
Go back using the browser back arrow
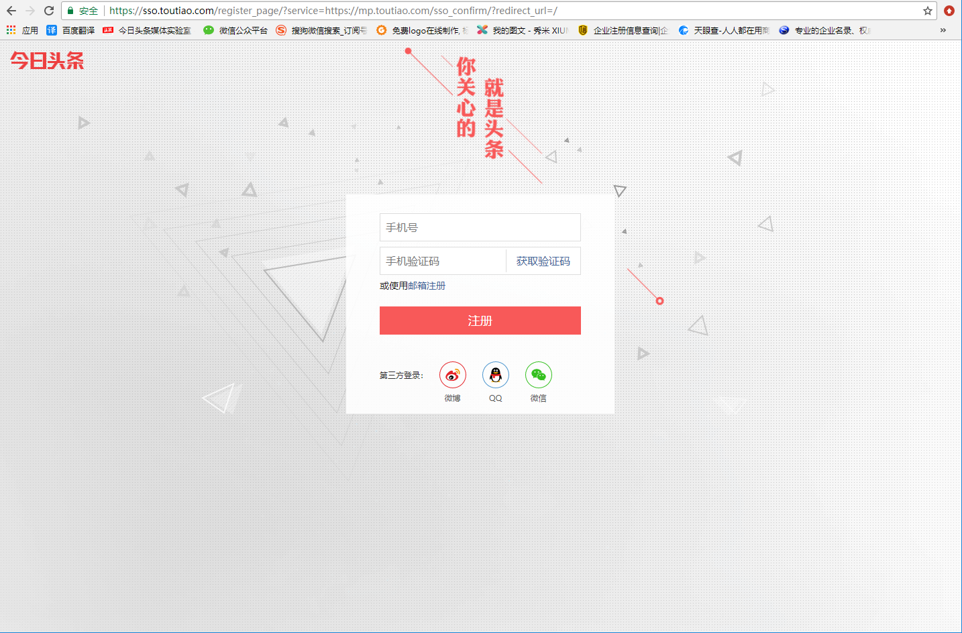pos(11,11)
